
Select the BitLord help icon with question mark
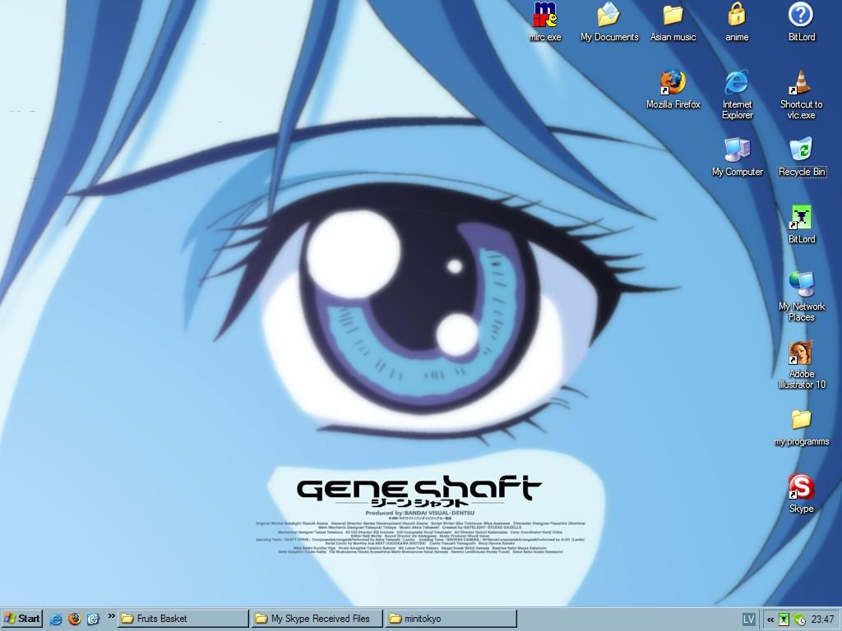click(801, 22)
